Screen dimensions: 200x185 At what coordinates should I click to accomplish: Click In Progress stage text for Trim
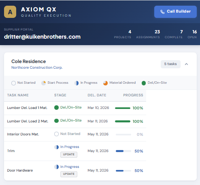(x=70, y=147)
